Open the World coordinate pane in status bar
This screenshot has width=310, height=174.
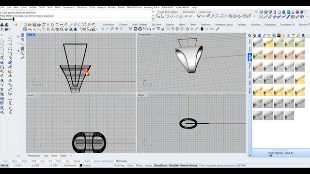click(4, 165)
